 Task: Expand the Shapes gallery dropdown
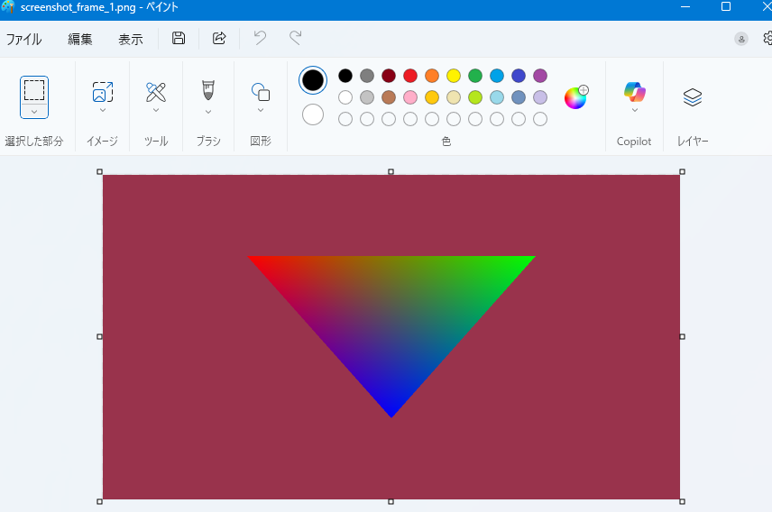261,111
